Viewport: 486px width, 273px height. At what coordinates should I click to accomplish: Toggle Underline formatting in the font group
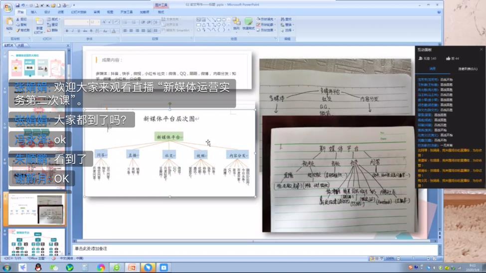(79, 31)
